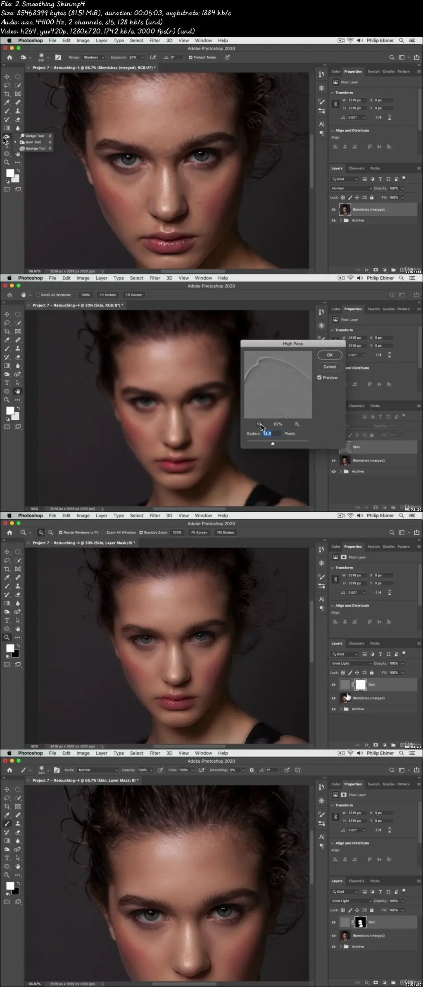Select Eyedropper tool in 00:03:42 frame toolbox

point(7,578)
